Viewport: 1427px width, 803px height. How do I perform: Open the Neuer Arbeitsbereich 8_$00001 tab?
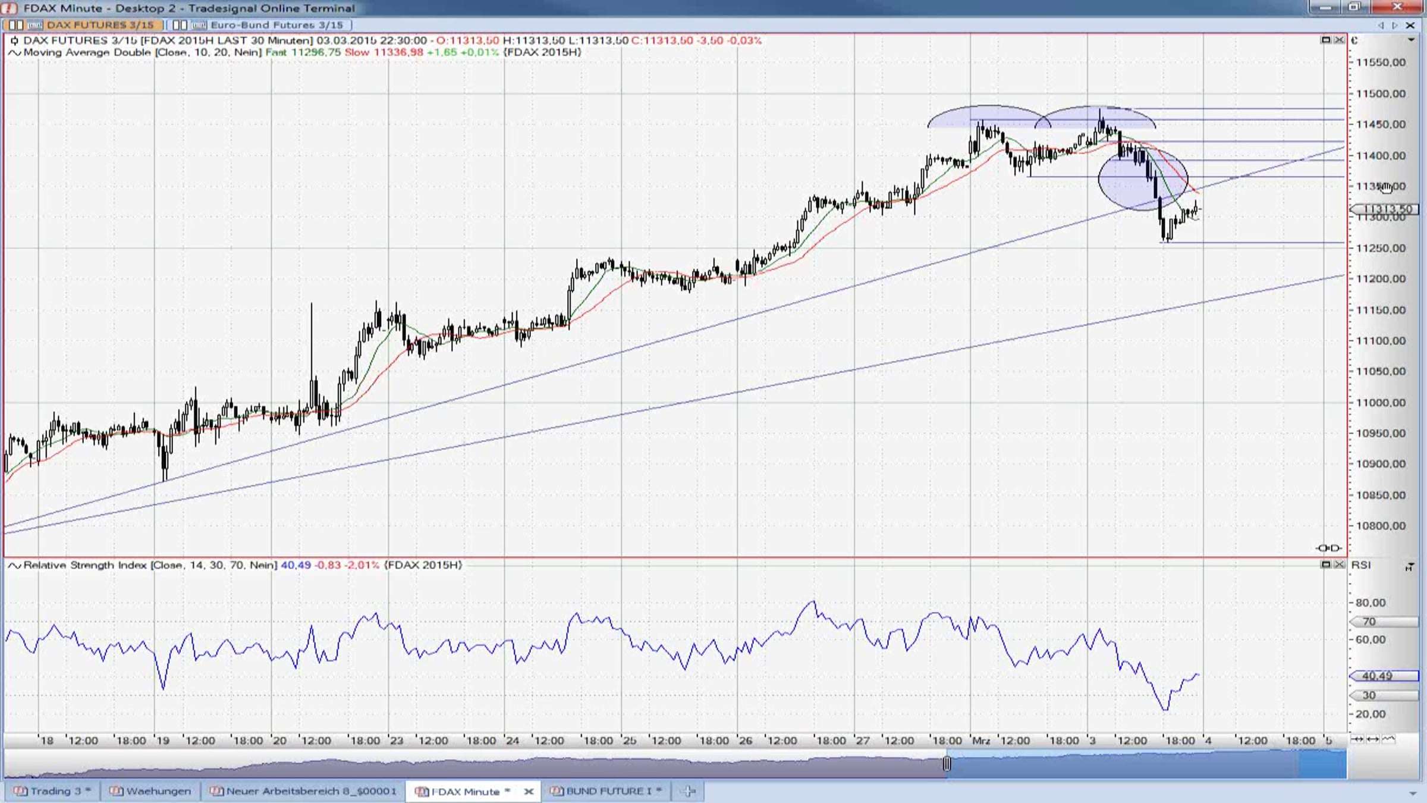click(303, 791)
